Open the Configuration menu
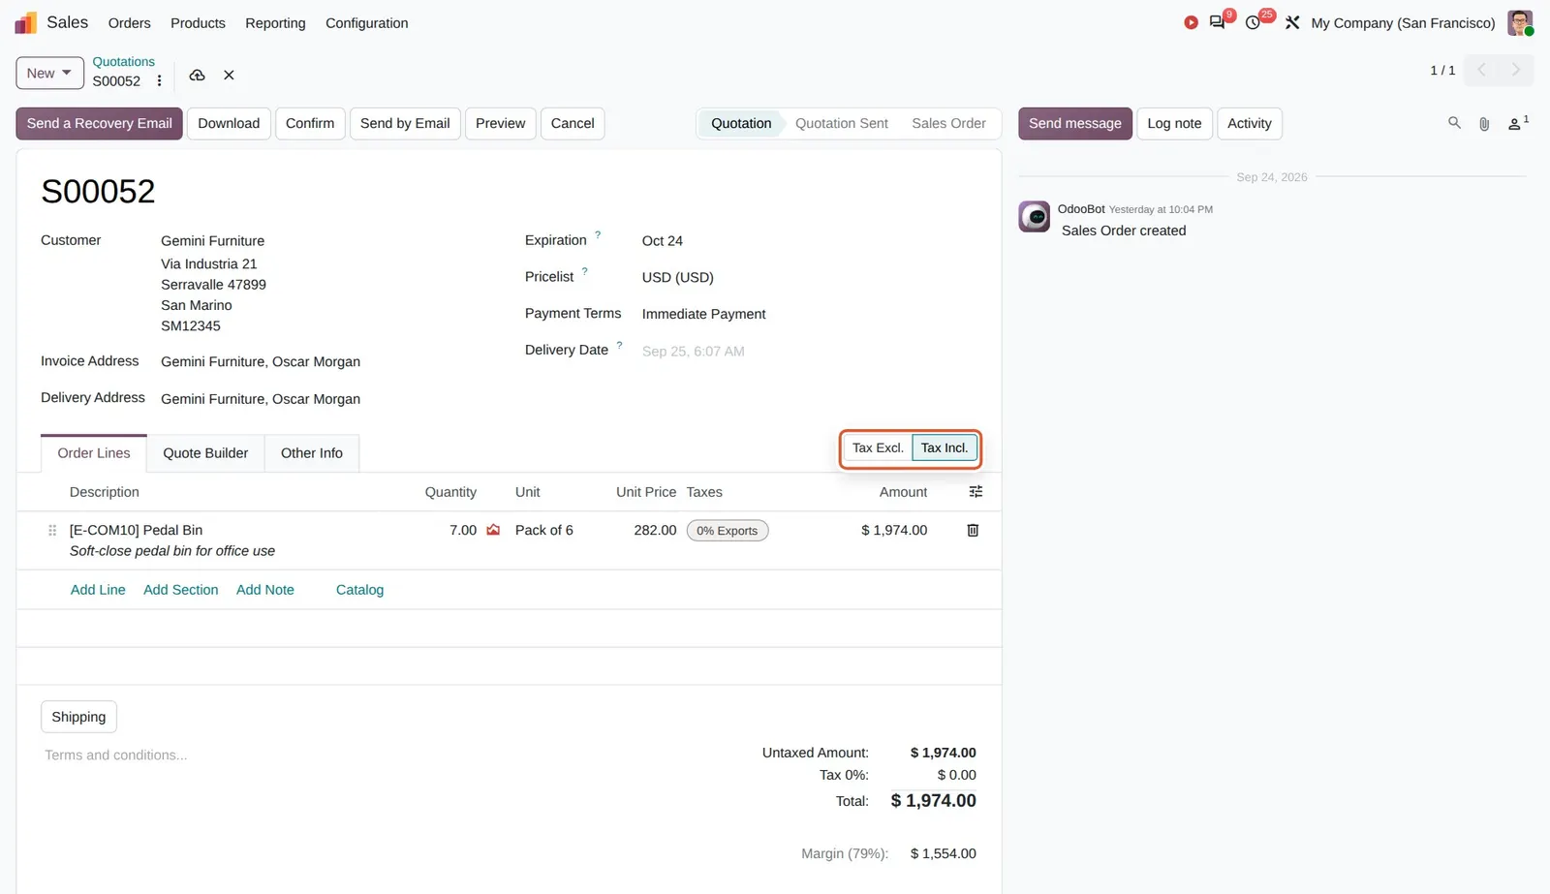1550x894 pixels. (x=366, y=22)
